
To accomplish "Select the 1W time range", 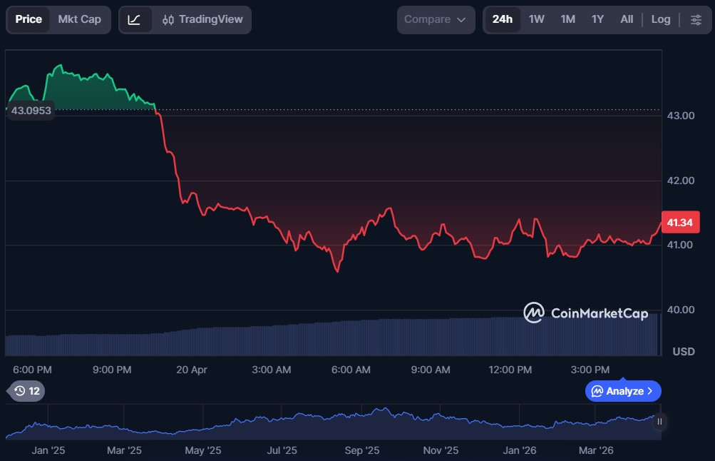I will point(536,19).
